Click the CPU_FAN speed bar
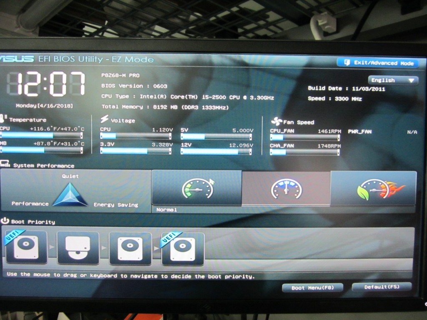The width and height of the screenshot is (427, 320). (305, 137)
